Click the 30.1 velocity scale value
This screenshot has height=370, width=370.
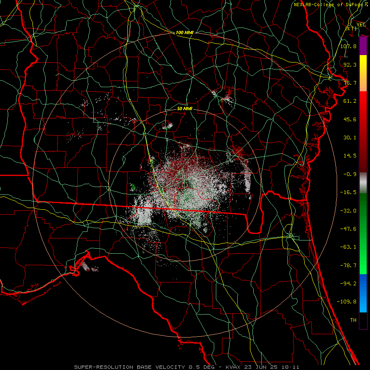pyautogui.click(x=350, y=138)
